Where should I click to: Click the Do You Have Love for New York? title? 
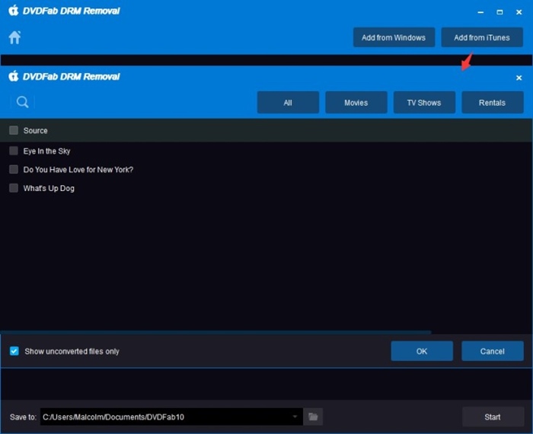pyautogui.click(x=78, y=170)
